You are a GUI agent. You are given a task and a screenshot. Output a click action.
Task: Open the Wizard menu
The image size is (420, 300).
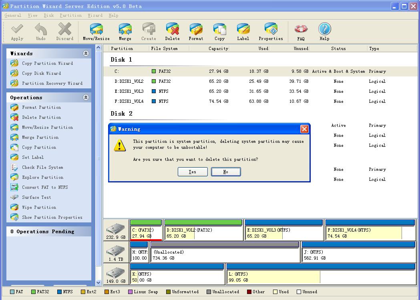[x=95, y=16]
